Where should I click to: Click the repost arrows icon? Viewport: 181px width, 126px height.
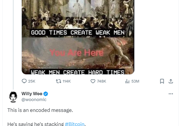click(x=58, y=81)
